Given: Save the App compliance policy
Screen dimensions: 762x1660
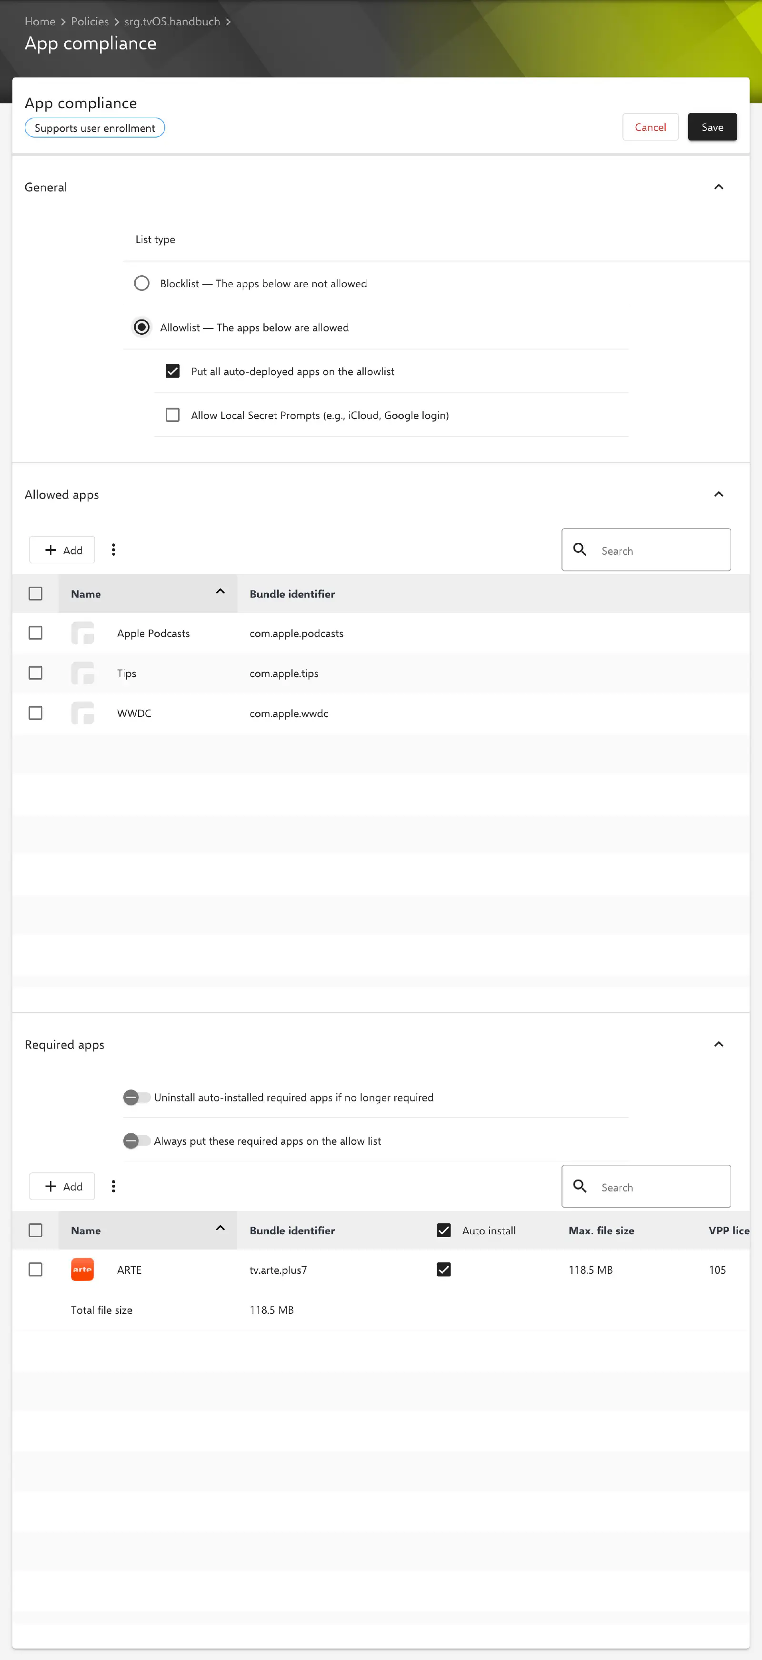Looking at the screenshot, I should 712,127.
